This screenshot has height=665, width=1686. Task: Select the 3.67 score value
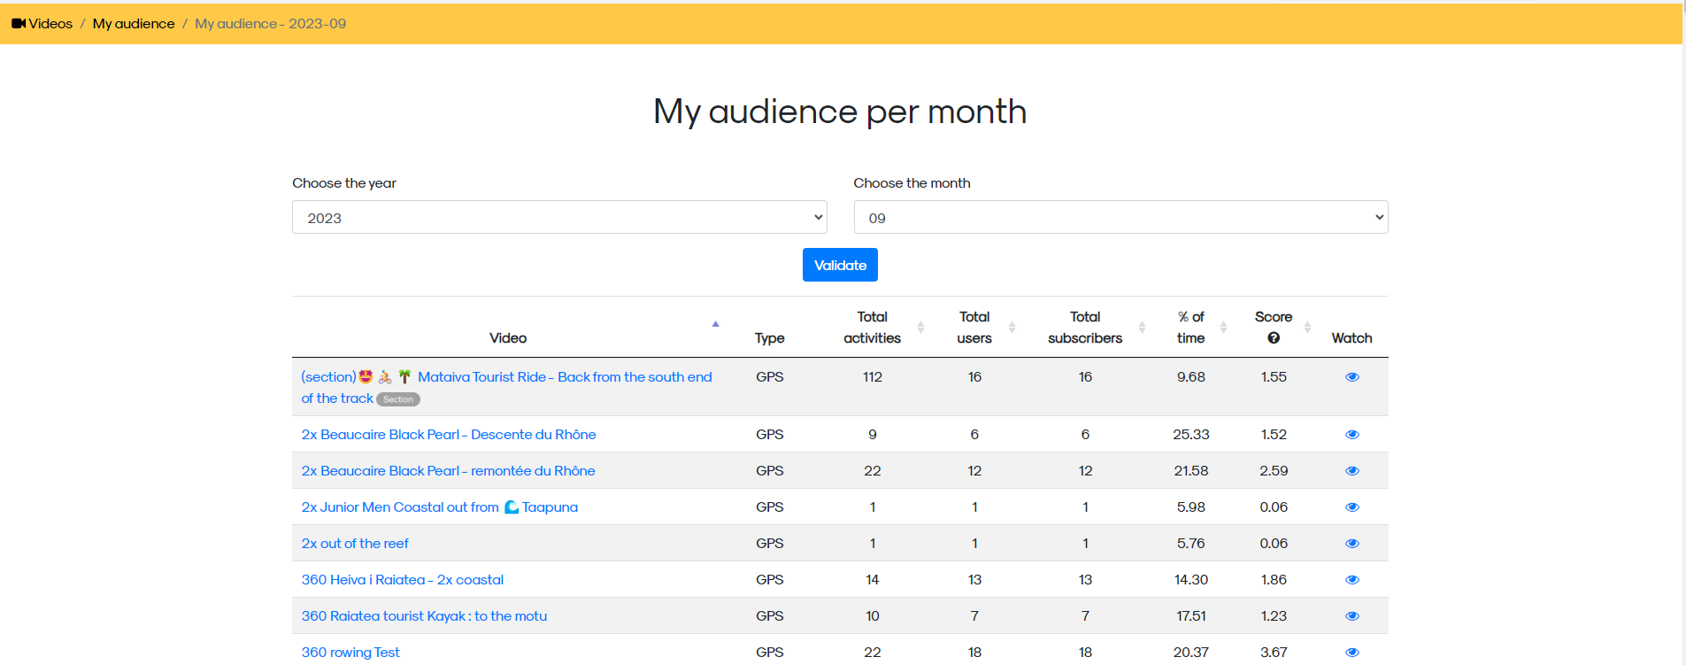pos(1274,653)
